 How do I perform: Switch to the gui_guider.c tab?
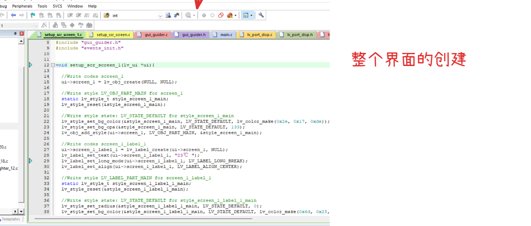tap(153, 35)
